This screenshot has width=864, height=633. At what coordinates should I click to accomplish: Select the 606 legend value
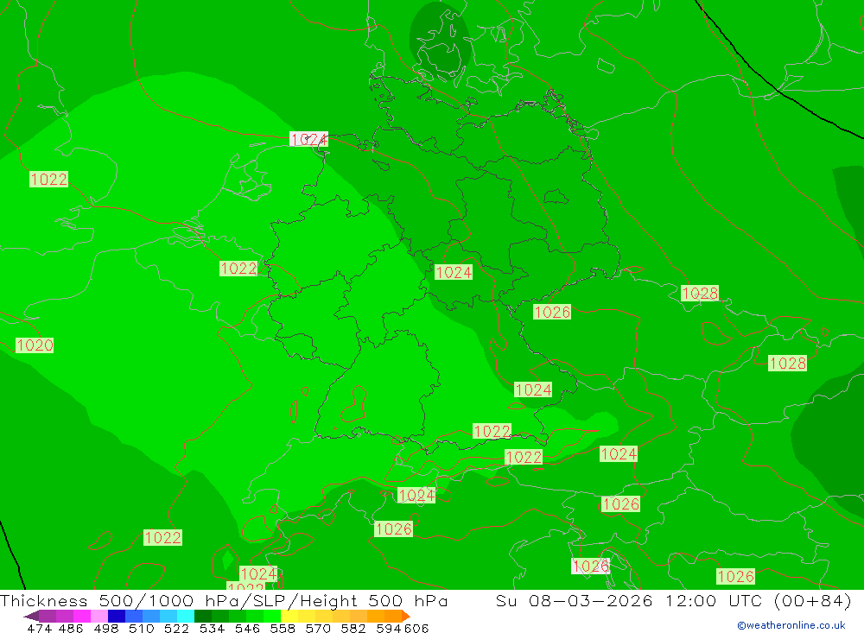[x=416, y=628]
